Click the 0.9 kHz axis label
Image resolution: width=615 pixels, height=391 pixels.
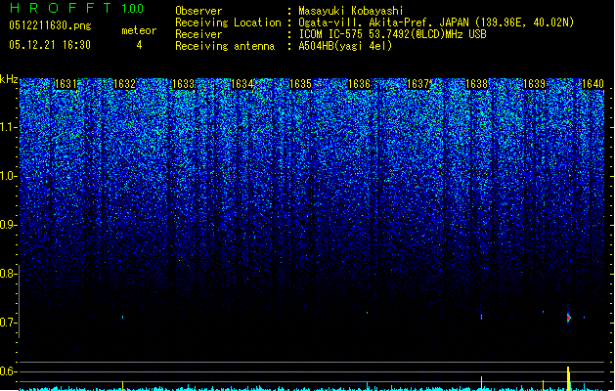7,225
